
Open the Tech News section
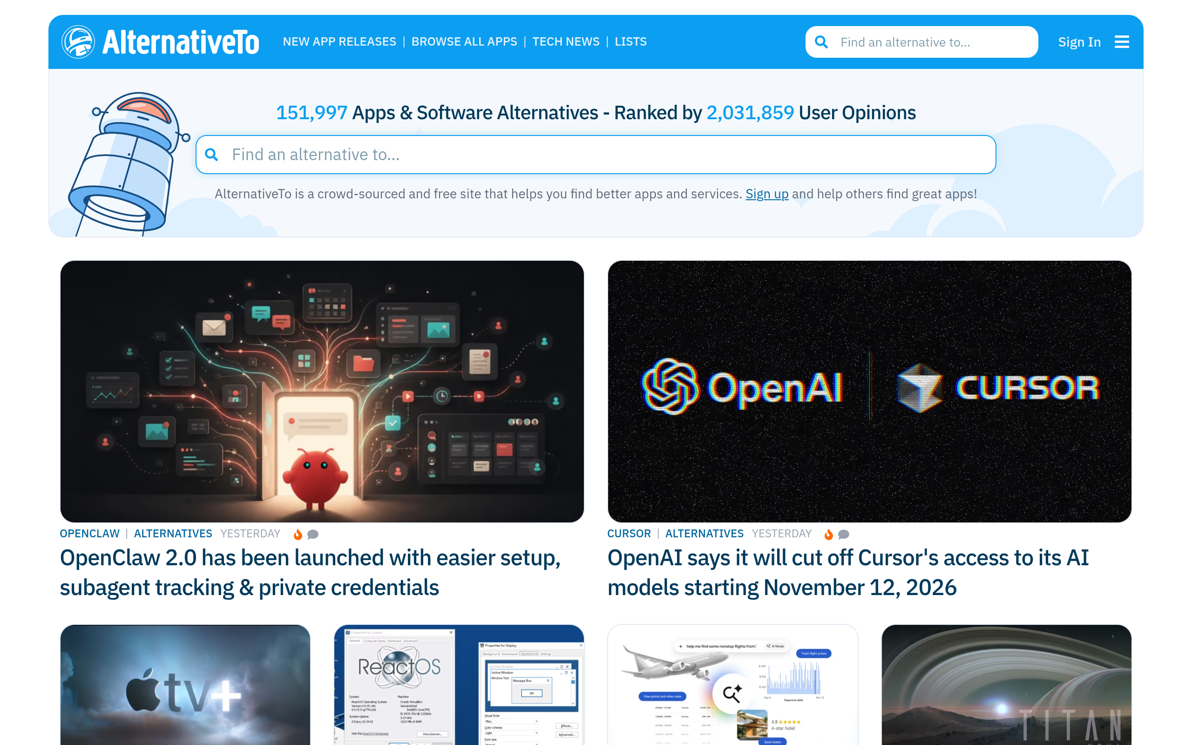[x=566, y=42]
